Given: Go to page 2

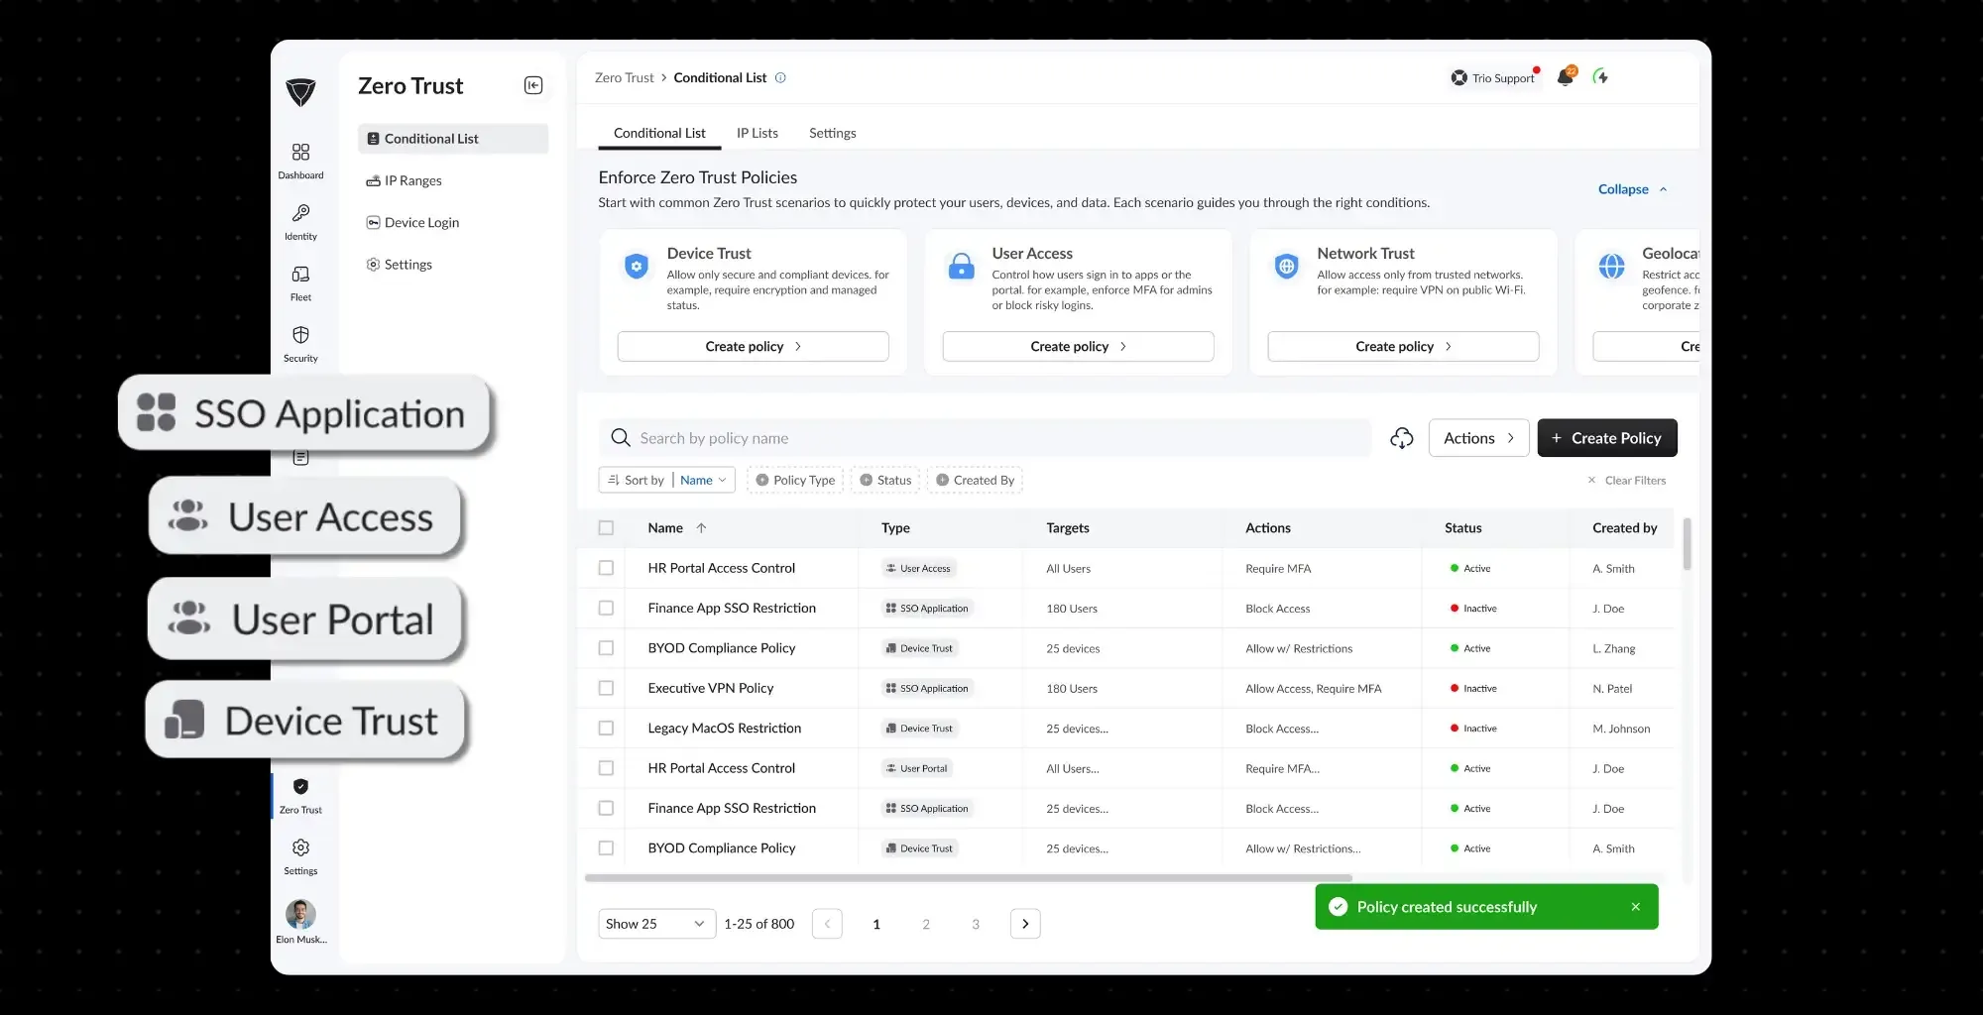Looking at the screenshot, I should click(x=926, y=924).
